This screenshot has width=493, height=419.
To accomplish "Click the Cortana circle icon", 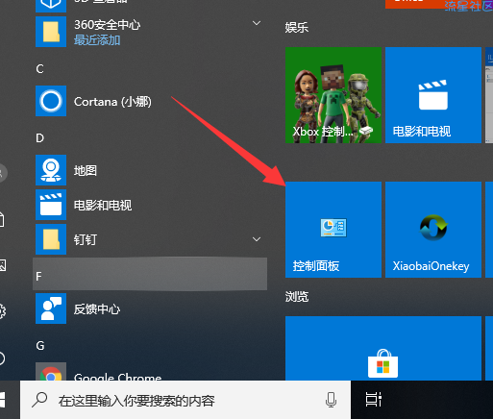I will pyautogui.click(x=51, y=101).
